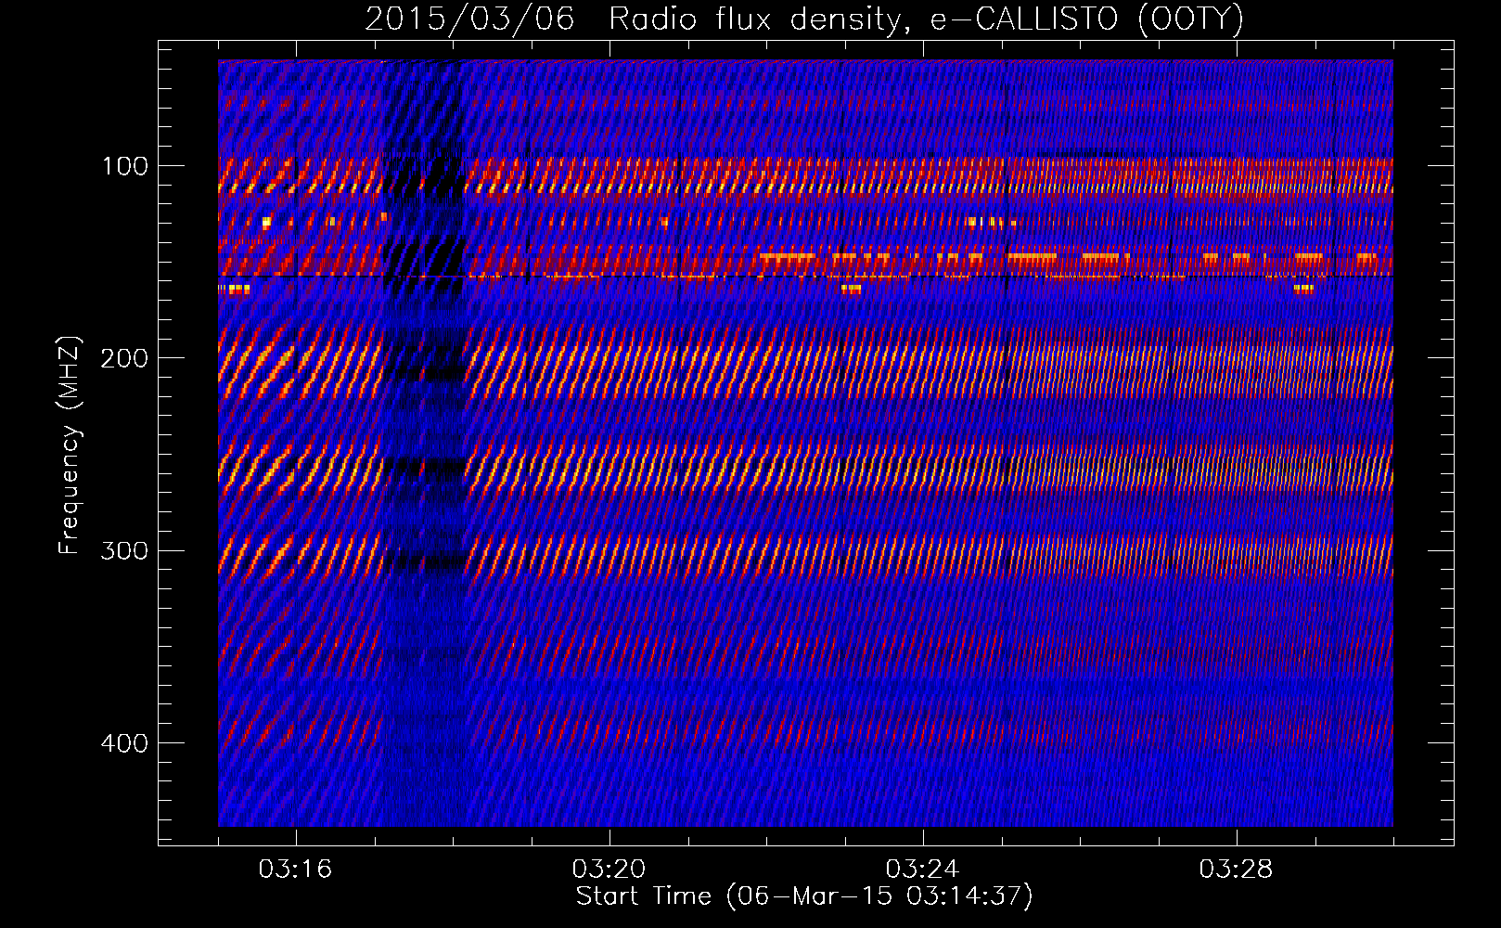Click the 03:20 time tick label
Screen dimensions: 1501x928
tap(609, 869)
